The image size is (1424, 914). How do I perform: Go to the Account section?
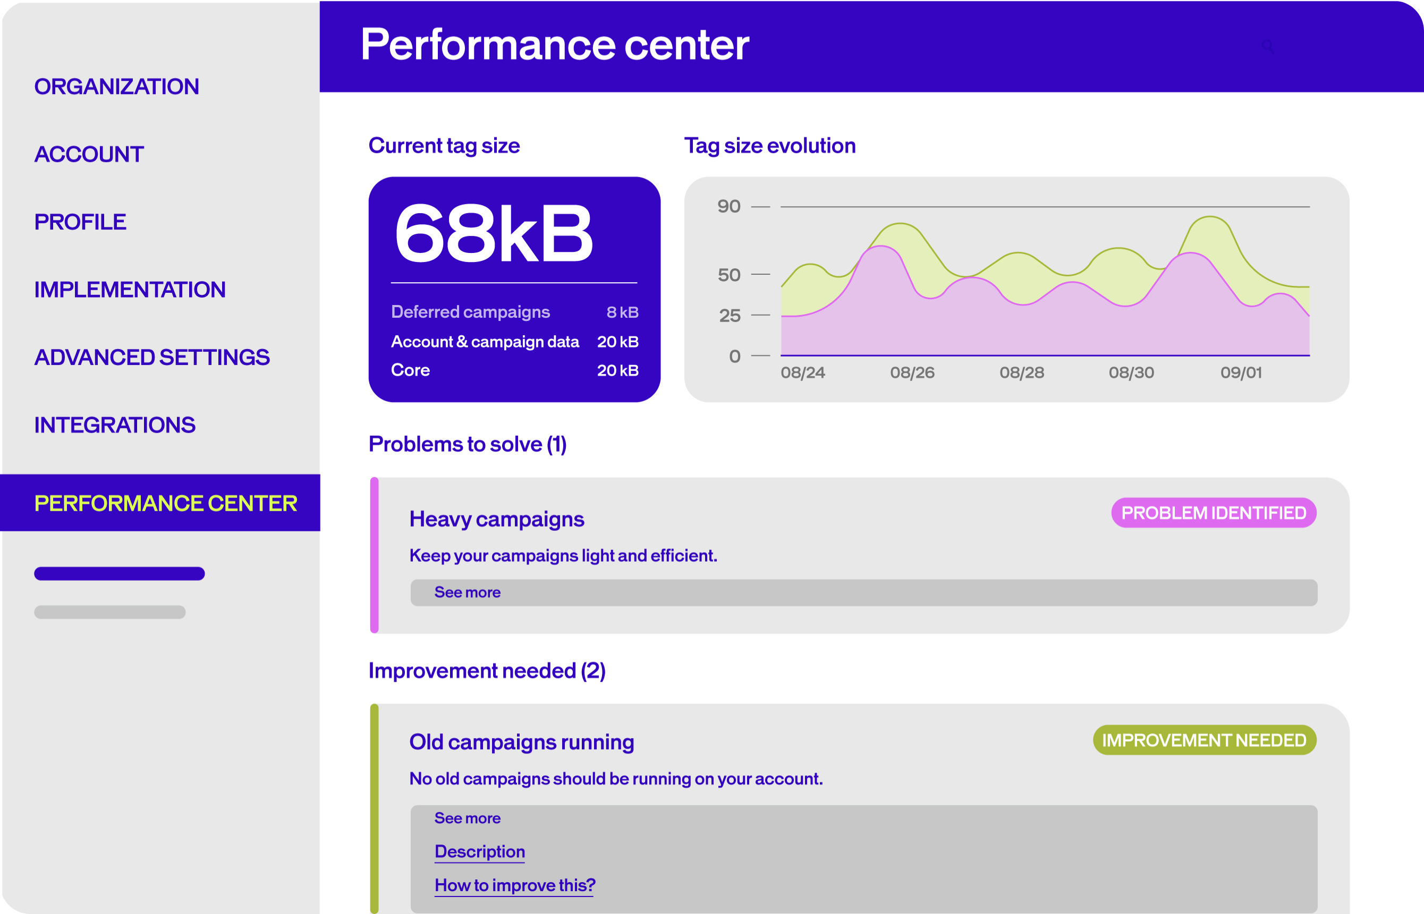89,154
